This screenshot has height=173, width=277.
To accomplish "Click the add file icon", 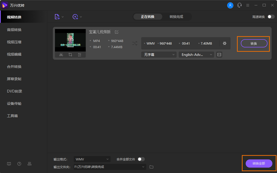I will (x=57, y=17).
